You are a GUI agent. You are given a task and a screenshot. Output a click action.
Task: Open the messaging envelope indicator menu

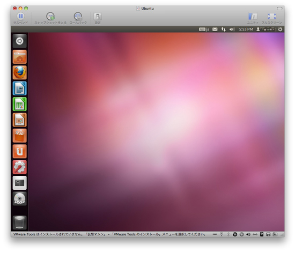tap(215, 29)
